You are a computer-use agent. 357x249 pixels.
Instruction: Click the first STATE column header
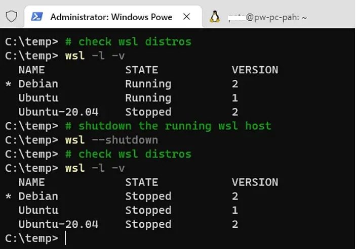click(141, 70)
